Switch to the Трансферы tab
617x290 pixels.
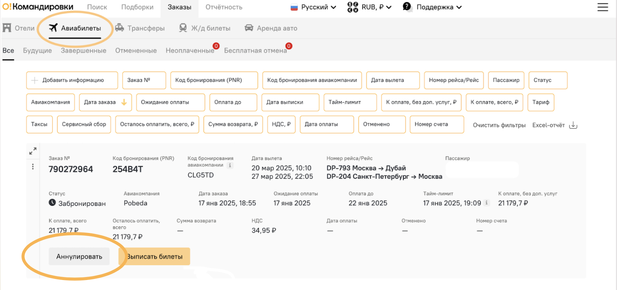140,28
